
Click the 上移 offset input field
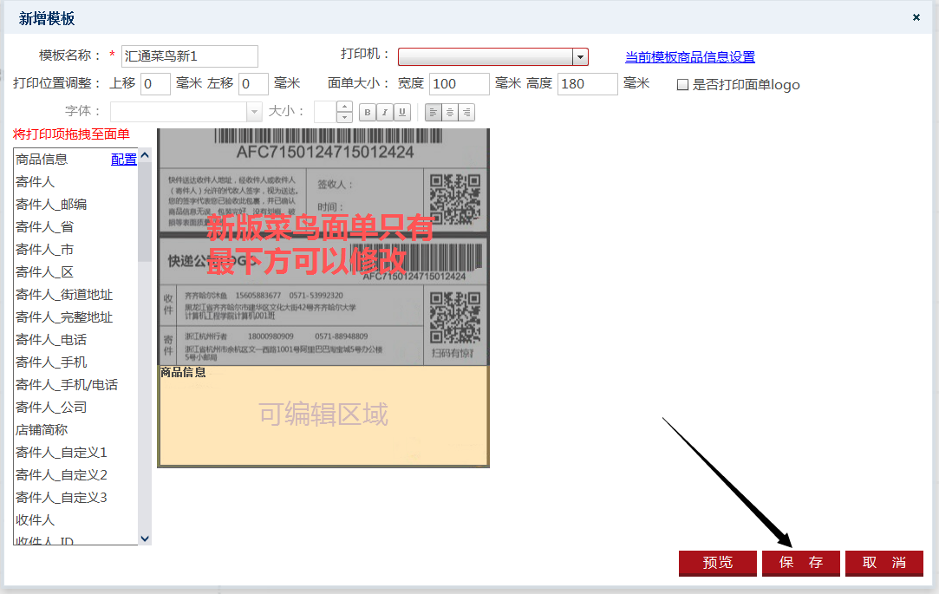(x=156, y=84)
